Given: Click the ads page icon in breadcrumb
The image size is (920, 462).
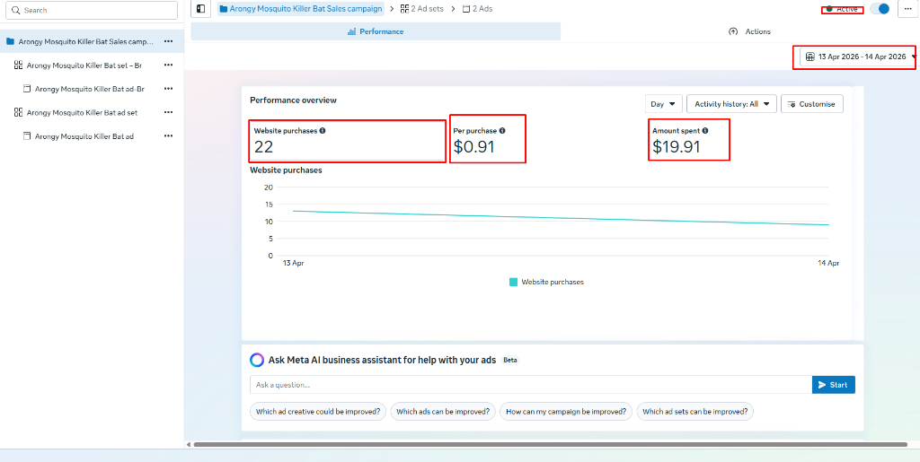Looking at the screenshot, I should 466,9.
